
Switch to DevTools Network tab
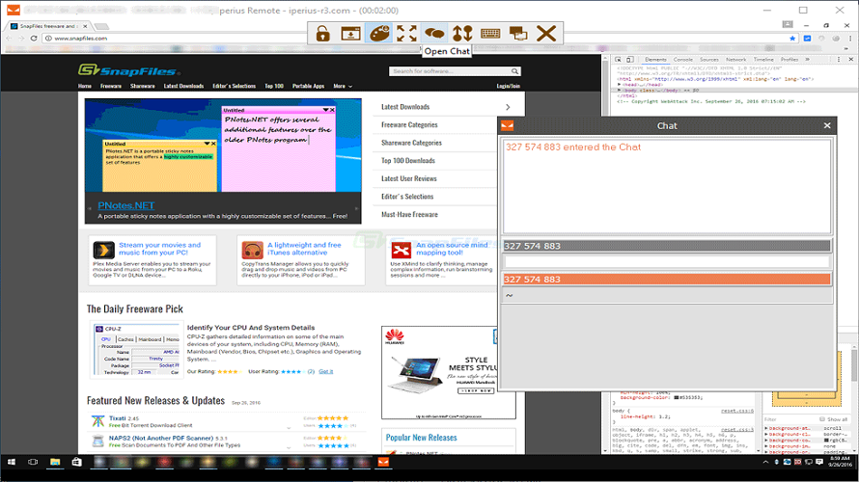(x=735, y=60)
